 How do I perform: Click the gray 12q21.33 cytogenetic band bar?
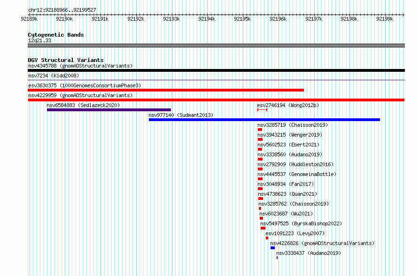point(216,46)
